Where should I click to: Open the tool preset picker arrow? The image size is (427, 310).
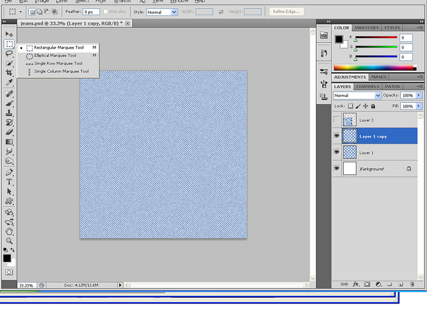pos(21,12)
